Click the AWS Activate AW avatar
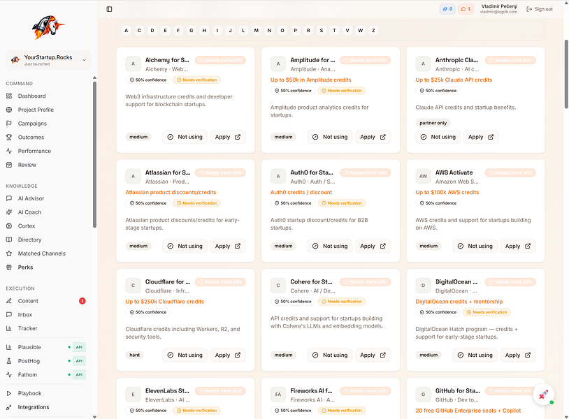The image size is (569, 419). click(x=423, y=176)
